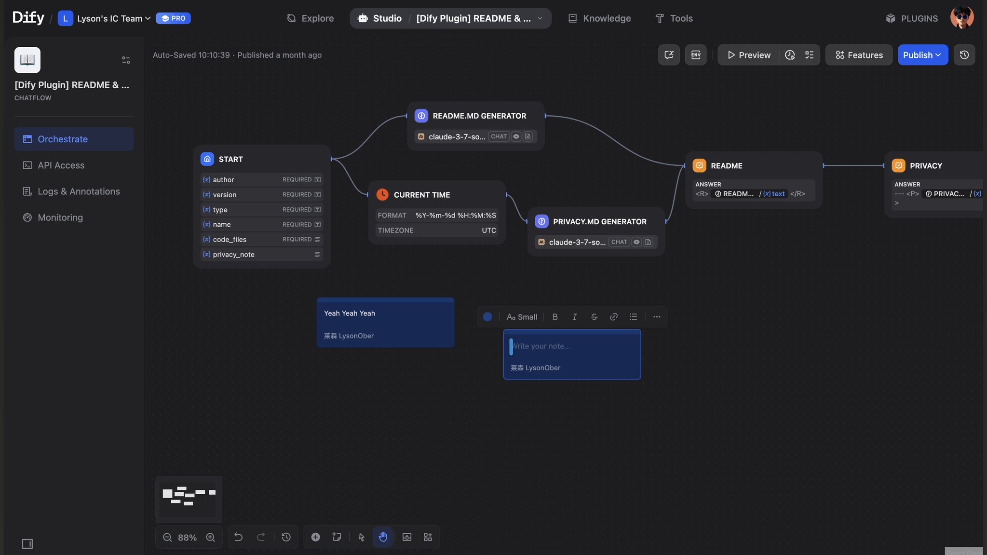Click the book app icon
Screen dimensions: 987x555
click(27, 60)
